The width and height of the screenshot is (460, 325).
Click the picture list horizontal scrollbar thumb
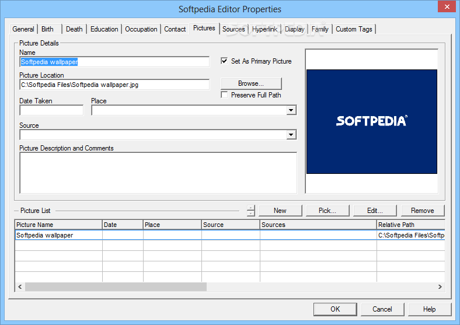116,287
